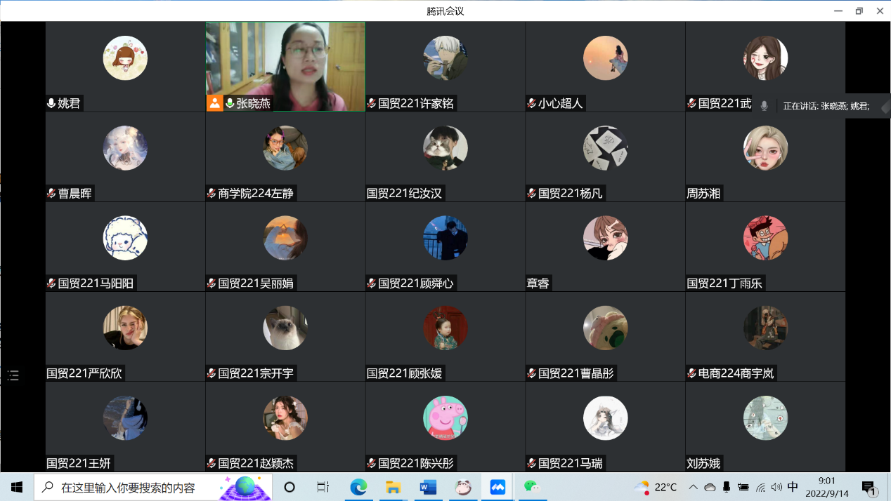This screenshot has height=501, width=891.
Task: Click the name label 国贸221王妍
Action: tap(79, 463)
